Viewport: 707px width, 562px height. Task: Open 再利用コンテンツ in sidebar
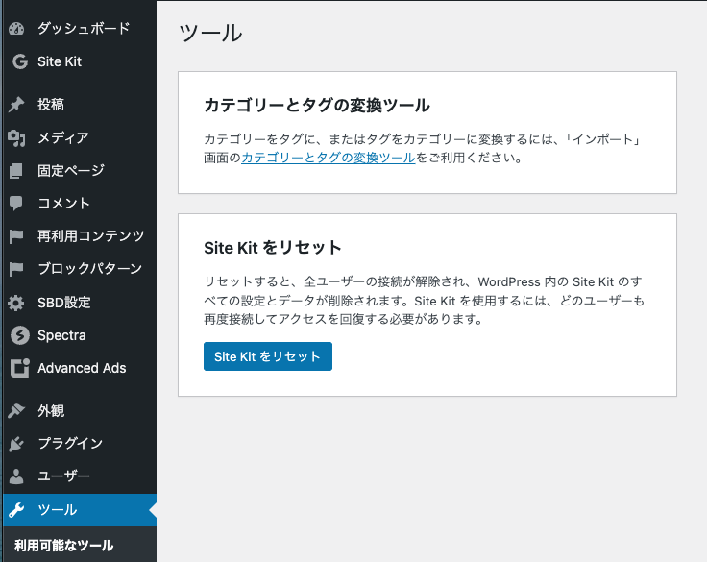(x=80, y=236)
